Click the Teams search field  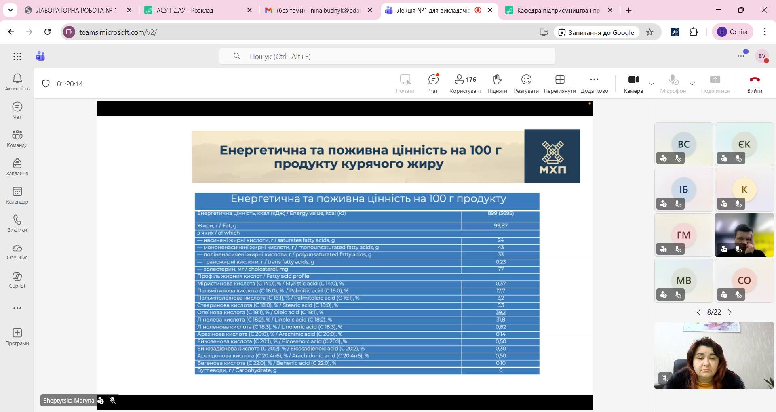[x=387, y=57]
